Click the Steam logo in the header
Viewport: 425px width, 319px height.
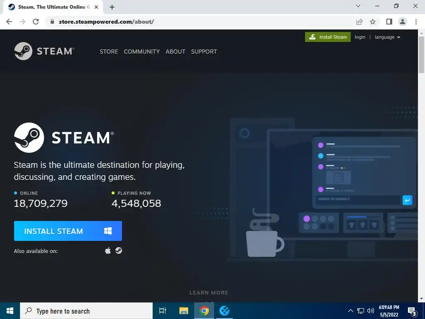tap(44, 51)
